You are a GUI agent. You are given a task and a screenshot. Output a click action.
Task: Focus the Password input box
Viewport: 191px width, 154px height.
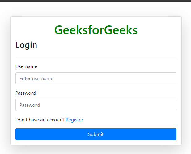pos(96,105)
